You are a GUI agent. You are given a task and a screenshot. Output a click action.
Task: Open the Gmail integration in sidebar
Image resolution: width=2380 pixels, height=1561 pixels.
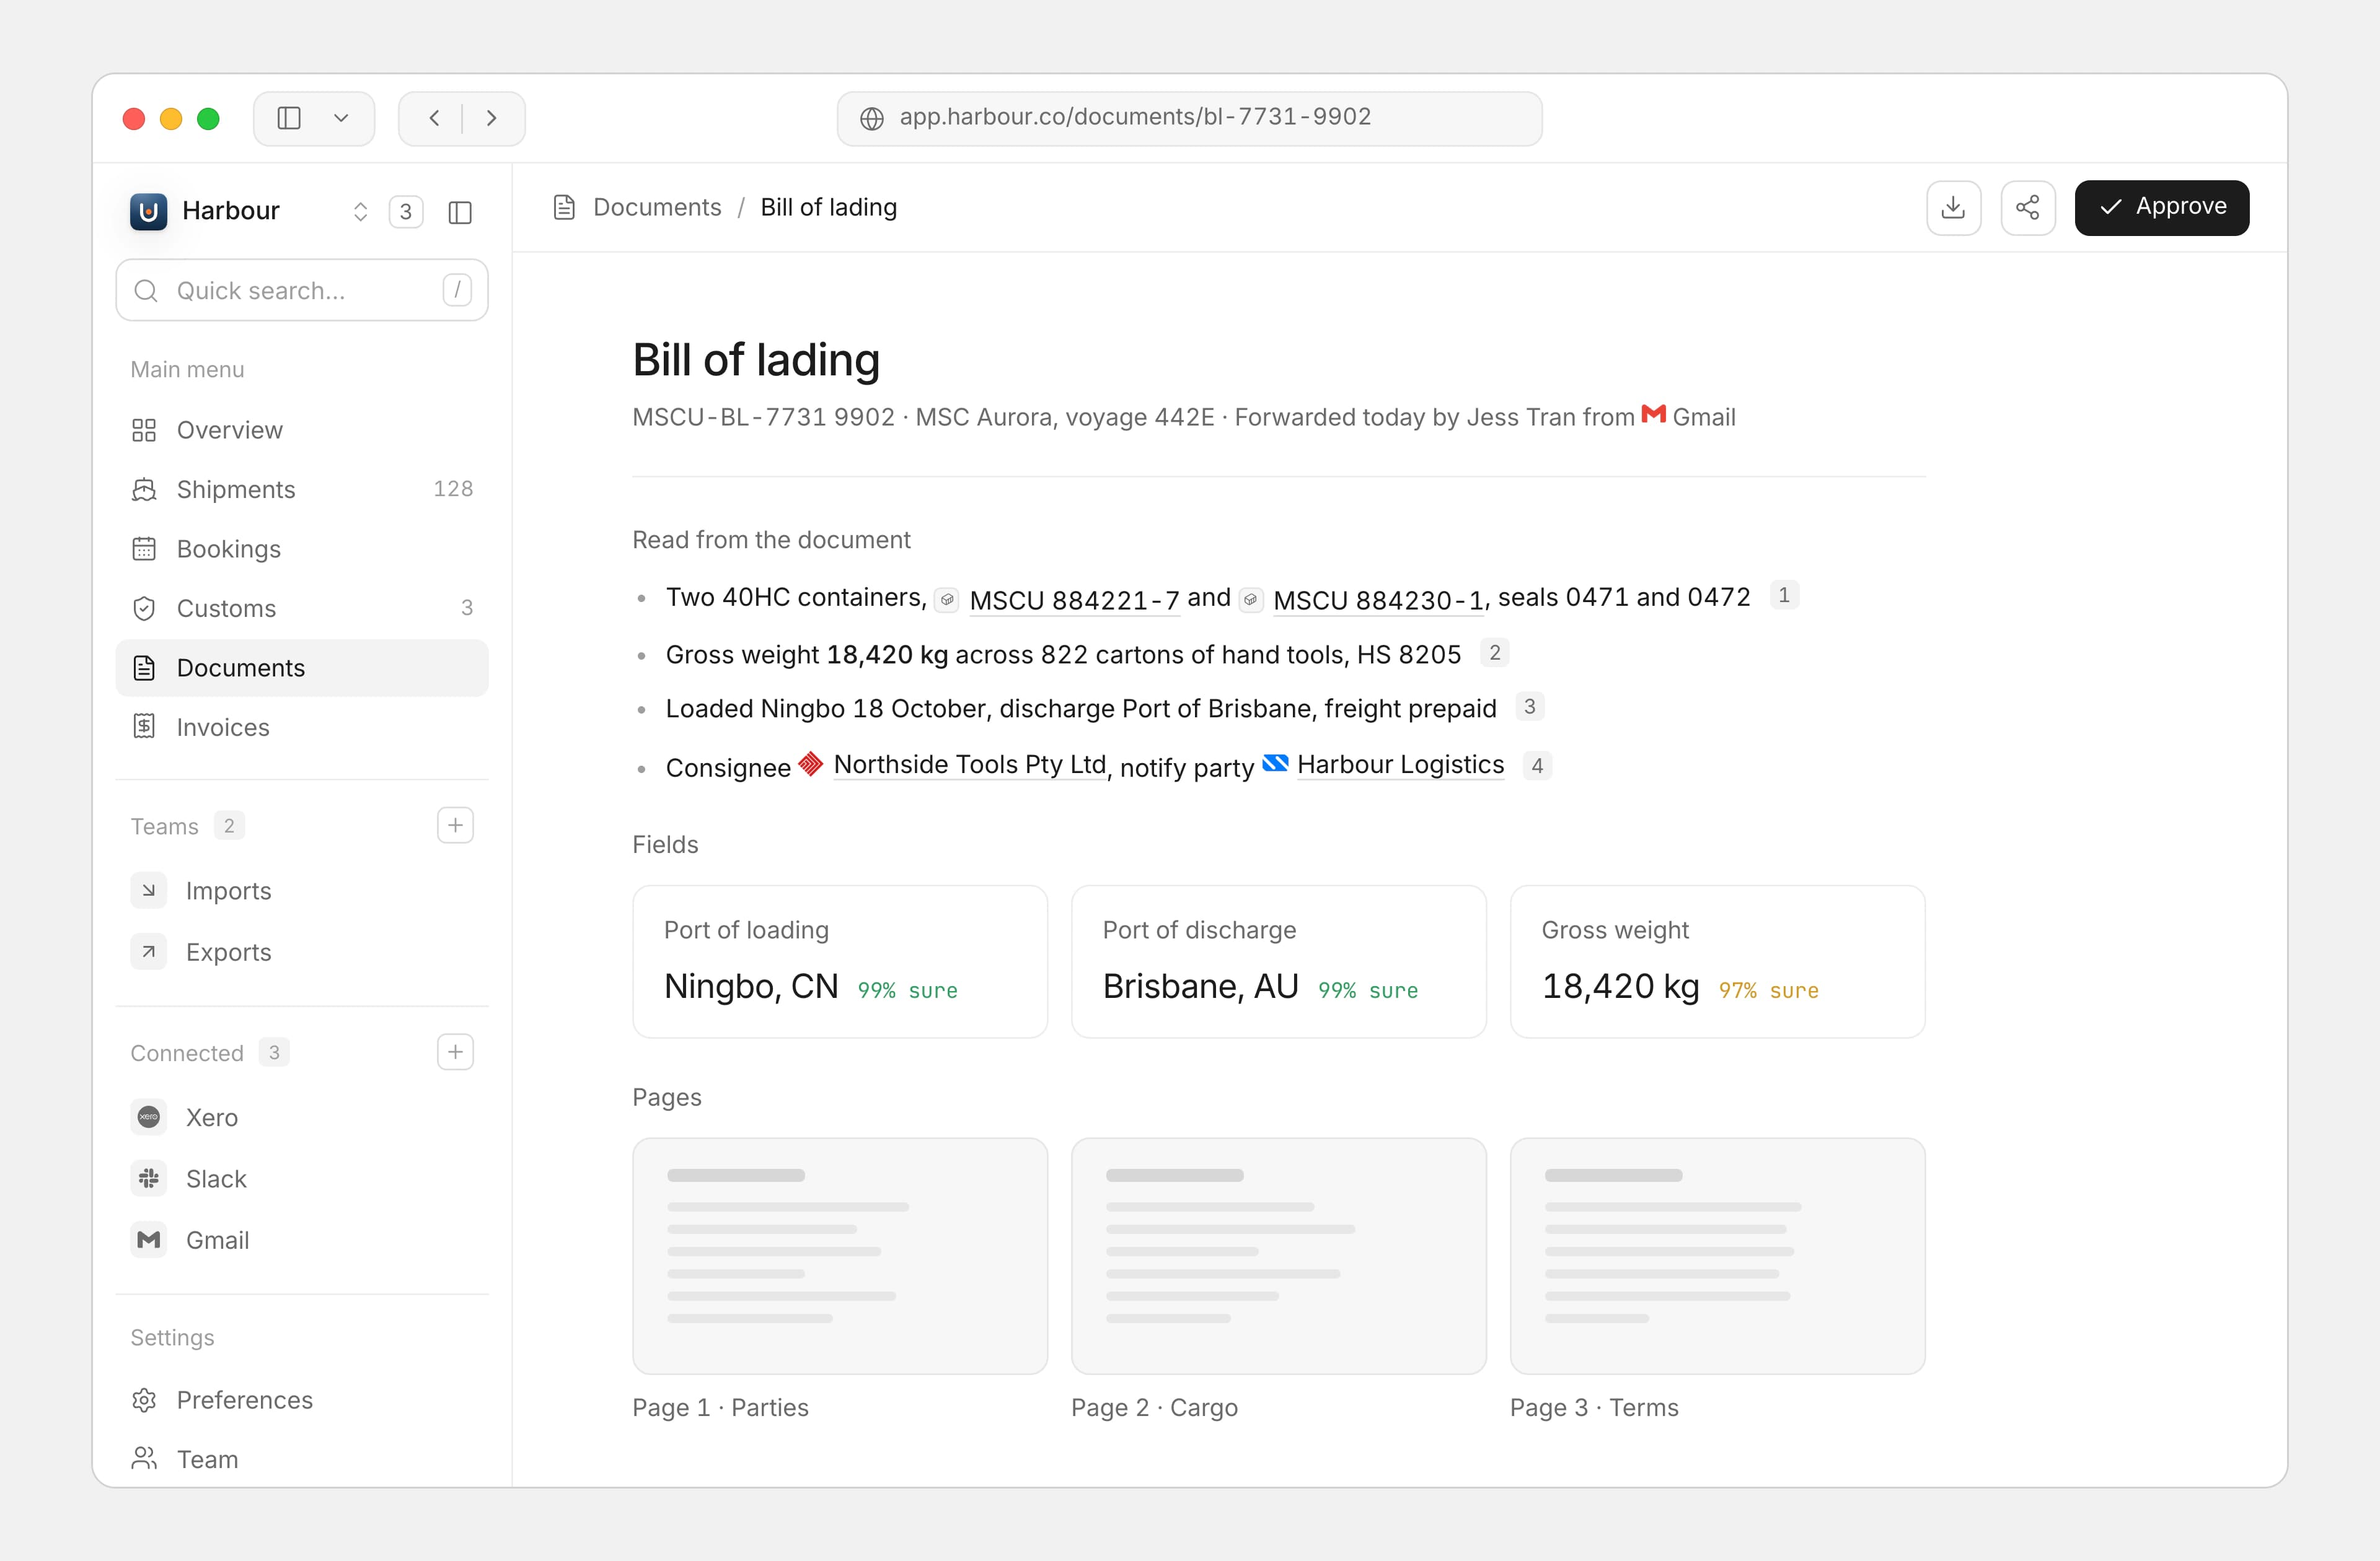coord(302,1240)
